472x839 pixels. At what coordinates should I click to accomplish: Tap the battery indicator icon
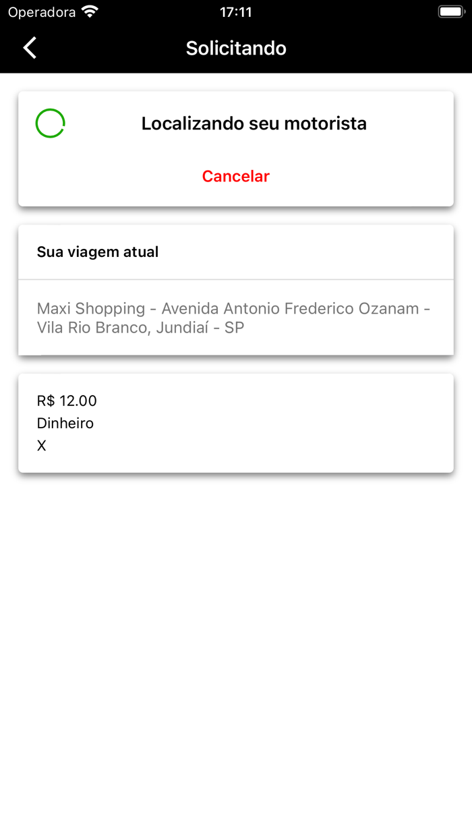(450, 11)
